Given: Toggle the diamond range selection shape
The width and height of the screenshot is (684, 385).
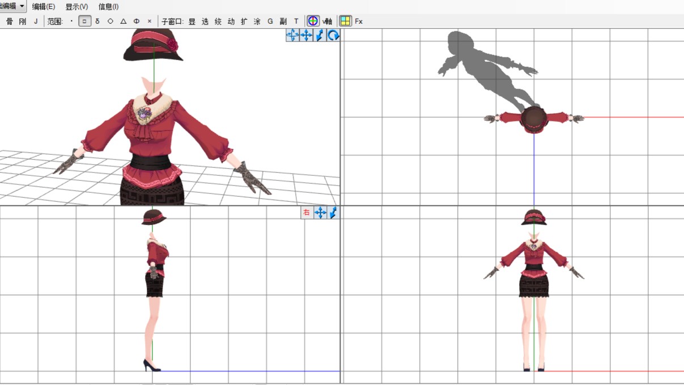Looking at the screenshot, I should point(111,21).
